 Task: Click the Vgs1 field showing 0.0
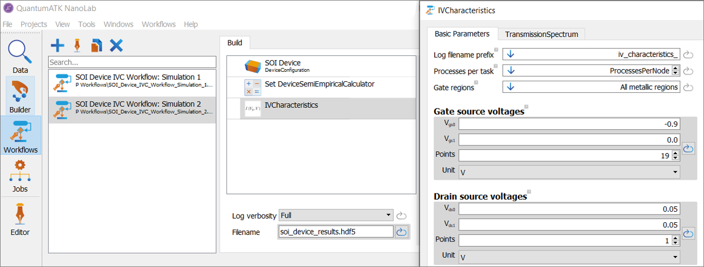click(569, 140)
